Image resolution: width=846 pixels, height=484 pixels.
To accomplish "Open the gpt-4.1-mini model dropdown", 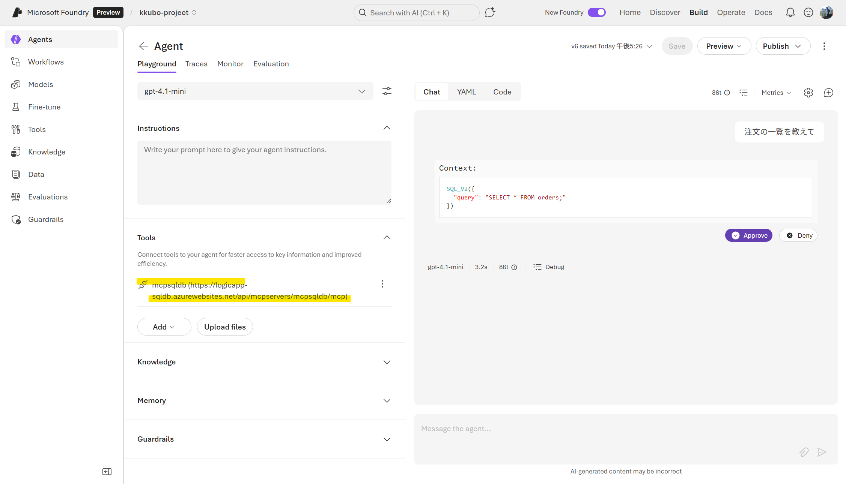I will point(255,91).
